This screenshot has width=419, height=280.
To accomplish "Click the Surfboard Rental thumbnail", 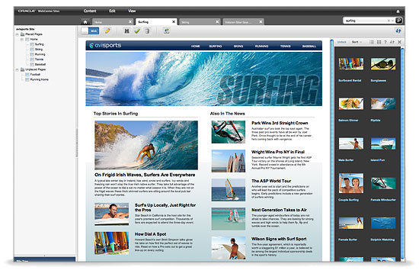I will (351, 64).
